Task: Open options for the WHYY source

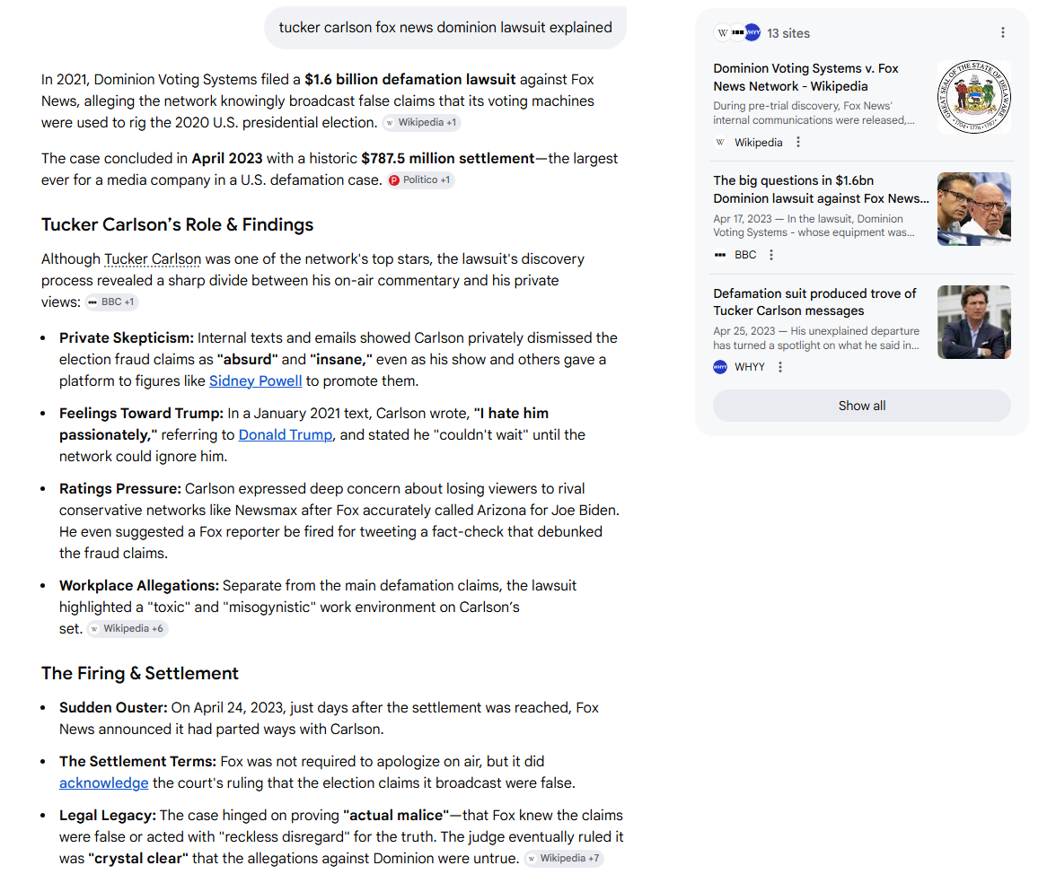Action: (779, 368)
